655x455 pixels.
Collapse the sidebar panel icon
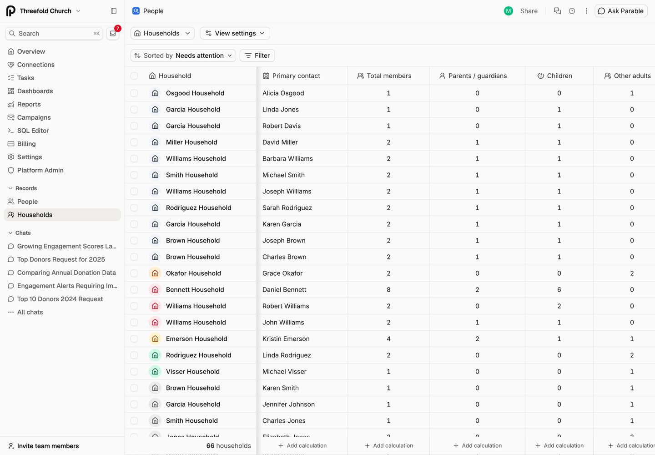tap(114, 11)
